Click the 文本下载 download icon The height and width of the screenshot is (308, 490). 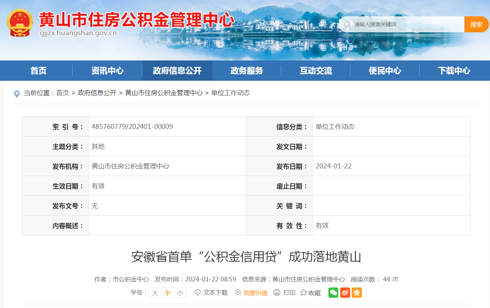pos(197,293)
